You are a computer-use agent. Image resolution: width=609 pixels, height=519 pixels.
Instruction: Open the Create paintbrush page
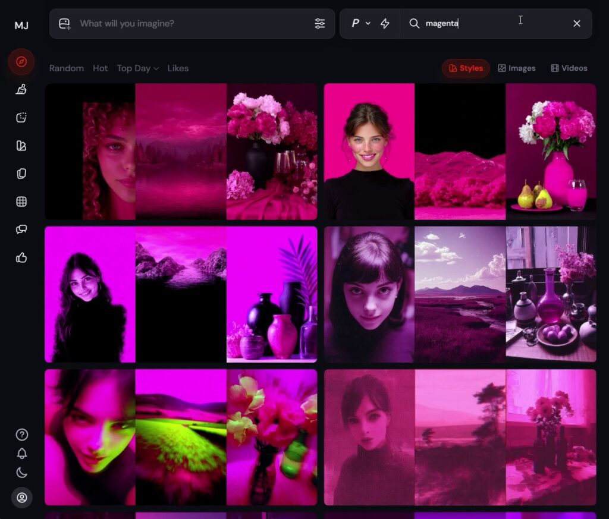21,90
